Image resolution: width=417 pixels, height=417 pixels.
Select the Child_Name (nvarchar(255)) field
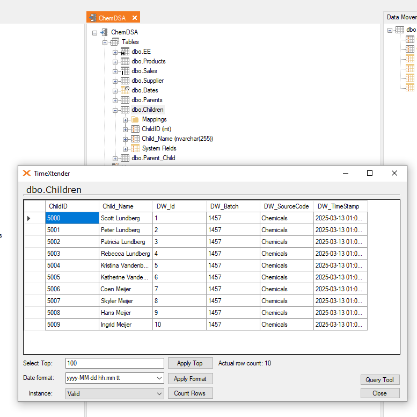pos(178,139)
